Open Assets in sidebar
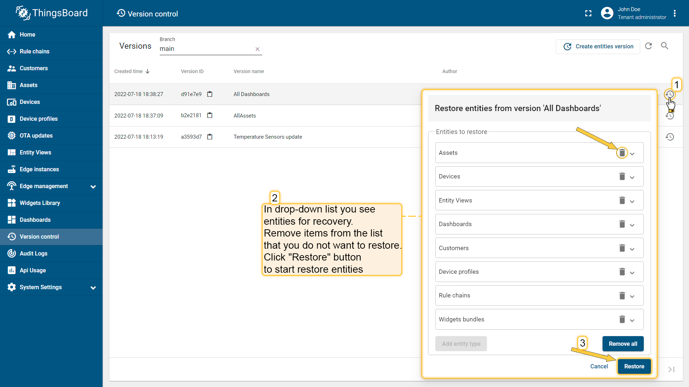The width and height of the screenshot is (689, 387). [x=51, y=85]
